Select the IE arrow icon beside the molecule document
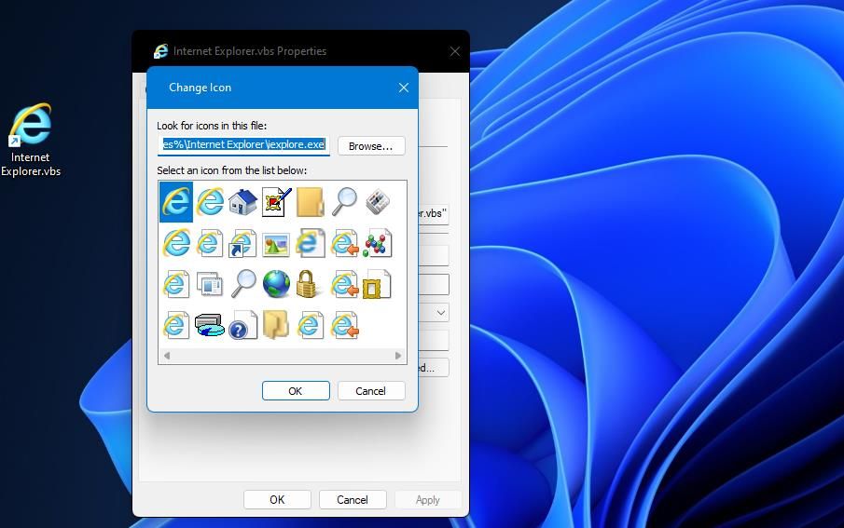Image resolution: width=844 pixels, height=528 pixels. (x=344, y=244)
